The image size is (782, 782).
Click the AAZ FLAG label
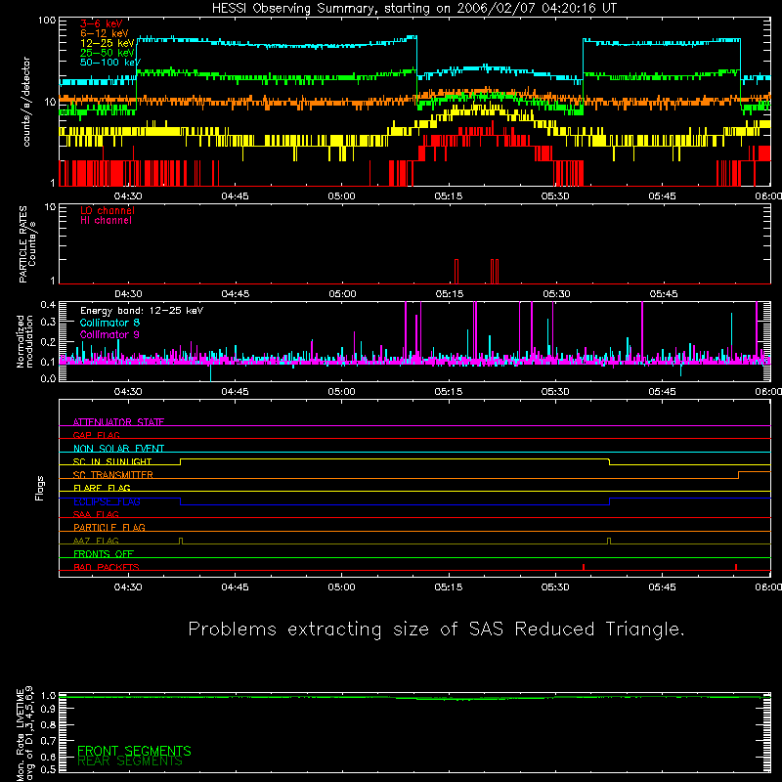point(96,541)
